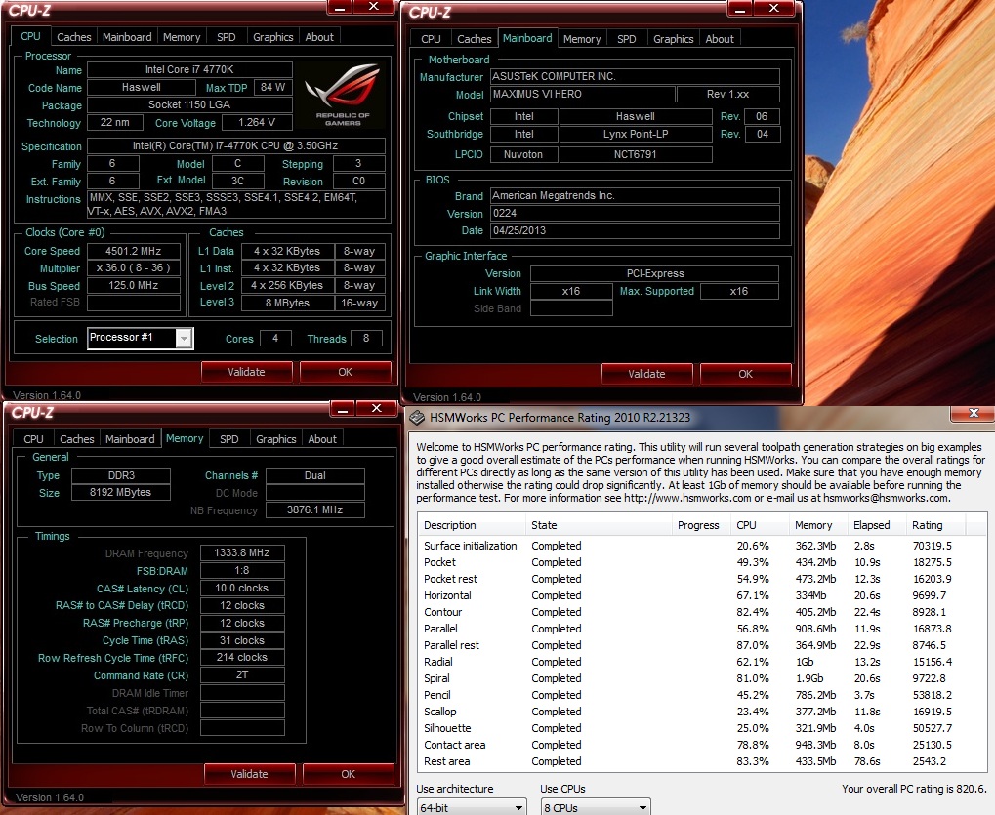This screenshot has width=995, height=815.
Task: Sort by the Elapsed column header
Action: pos(877,525)
